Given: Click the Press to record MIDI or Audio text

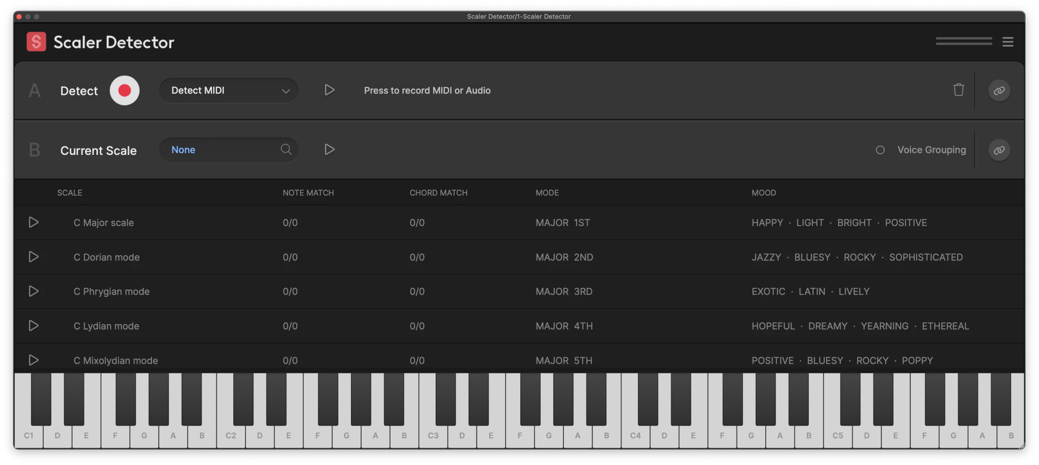Looking at the screenshot, I should [x=427, y=90].
